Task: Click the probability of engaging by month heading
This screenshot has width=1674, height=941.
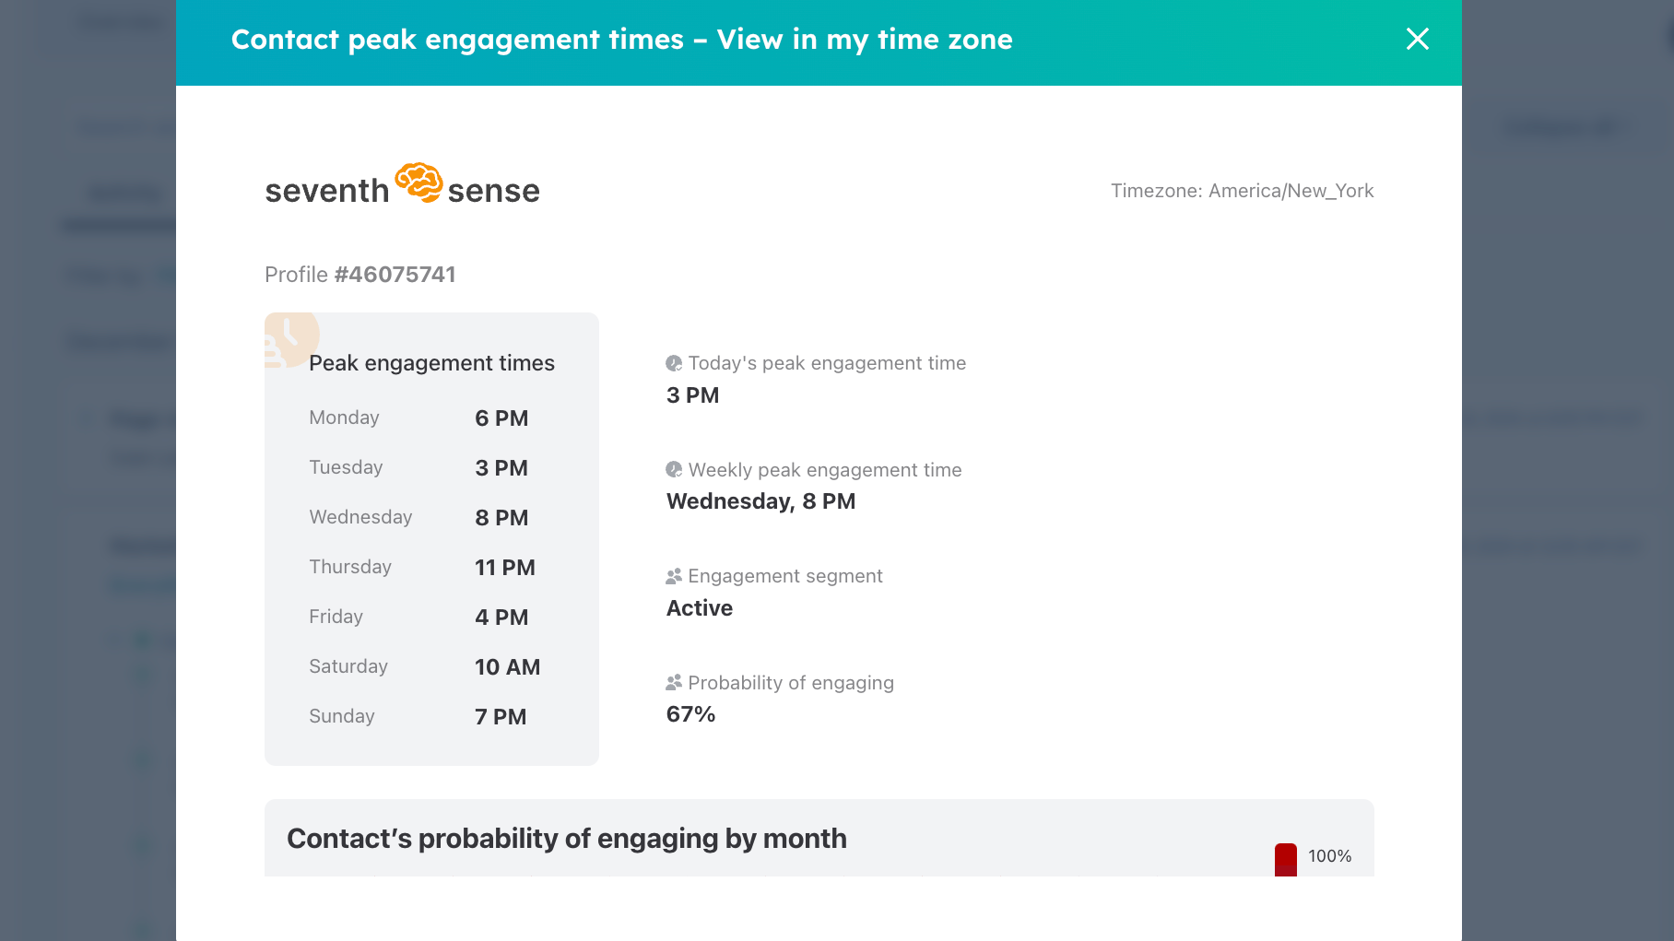Action: click(566, 839)
